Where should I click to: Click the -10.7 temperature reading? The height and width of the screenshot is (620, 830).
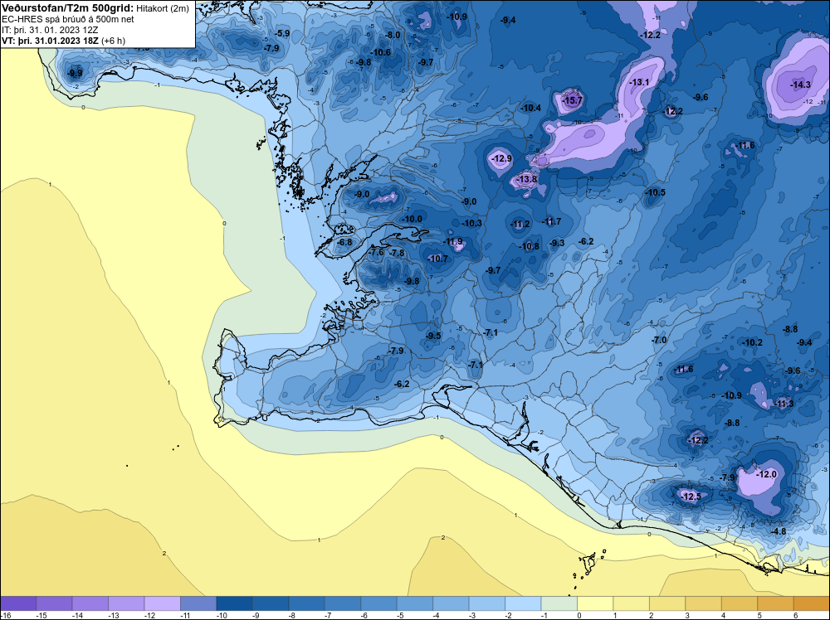click(437, 259)
